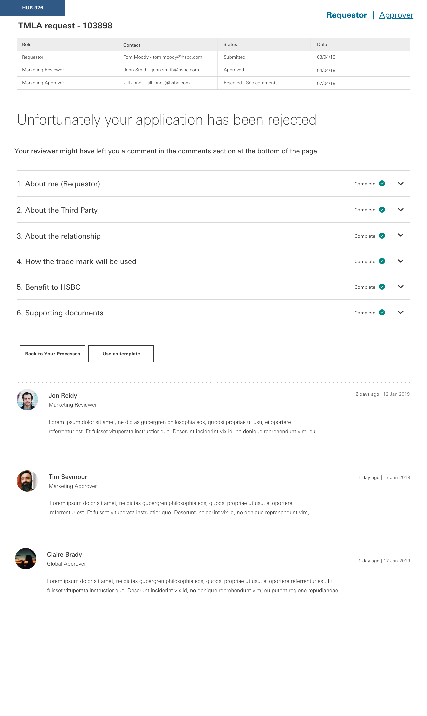Click the green check icon for About me
The image size is (427, 716).
(382, 183)
